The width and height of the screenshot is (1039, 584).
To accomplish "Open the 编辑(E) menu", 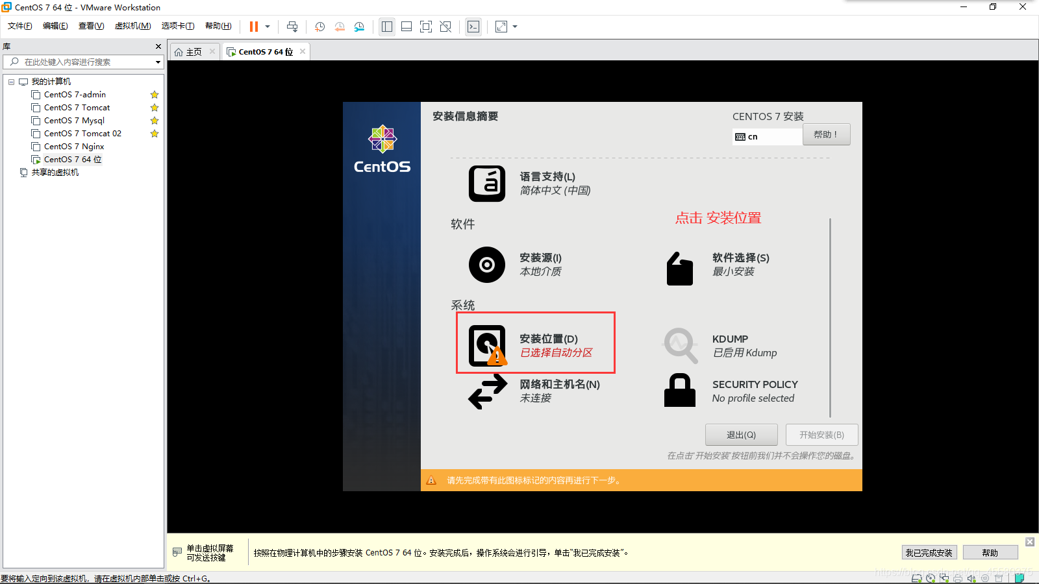I will [55, 26].
